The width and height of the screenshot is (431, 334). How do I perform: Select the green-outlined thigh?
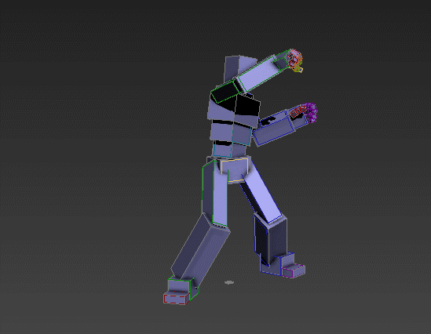coord(215,193)
